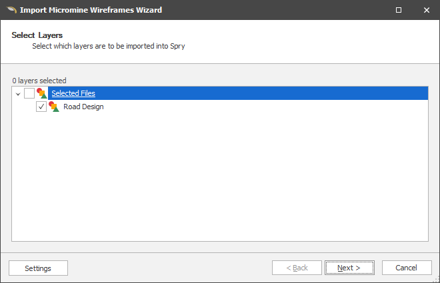
Task: Click the Road Design layer icon
Action: [x=54, y=107]
